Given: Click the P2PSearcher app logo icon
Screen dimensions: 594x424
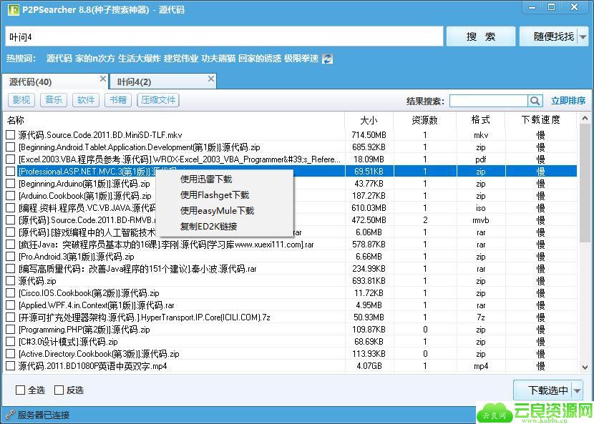Looking at the screenshot, I should click(14, 9).
